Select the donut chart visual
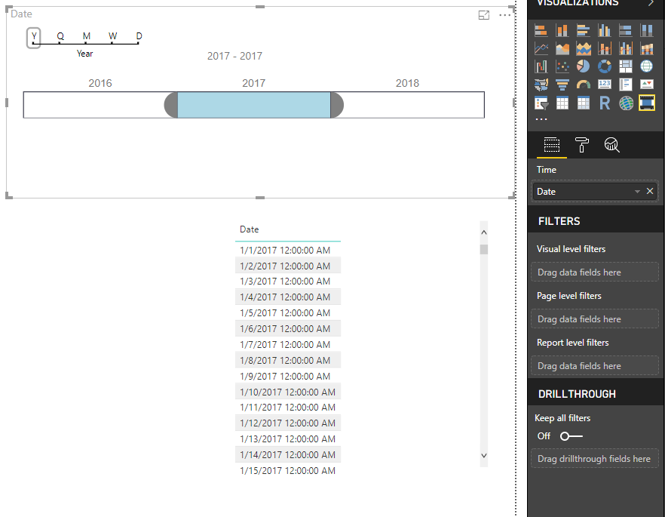The height and width of the screenshot is (517, 665). 605,66
